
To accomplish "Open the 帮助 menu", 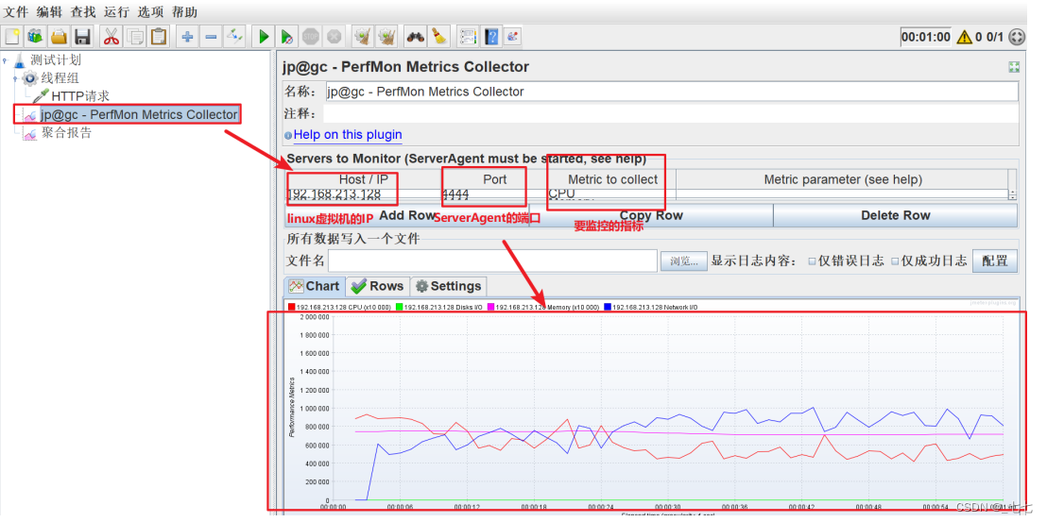I will (x=184, y=12).
